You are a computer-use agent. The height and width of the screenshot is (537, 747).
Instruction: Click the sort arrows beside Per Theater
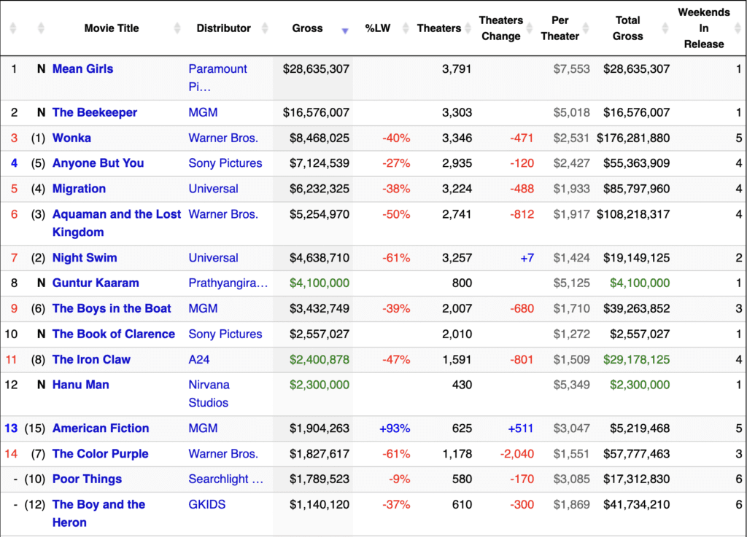click(x=586, y=28)
